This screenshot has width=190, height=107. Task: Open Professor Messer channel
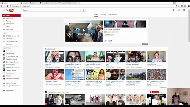(x=11, y=70)
